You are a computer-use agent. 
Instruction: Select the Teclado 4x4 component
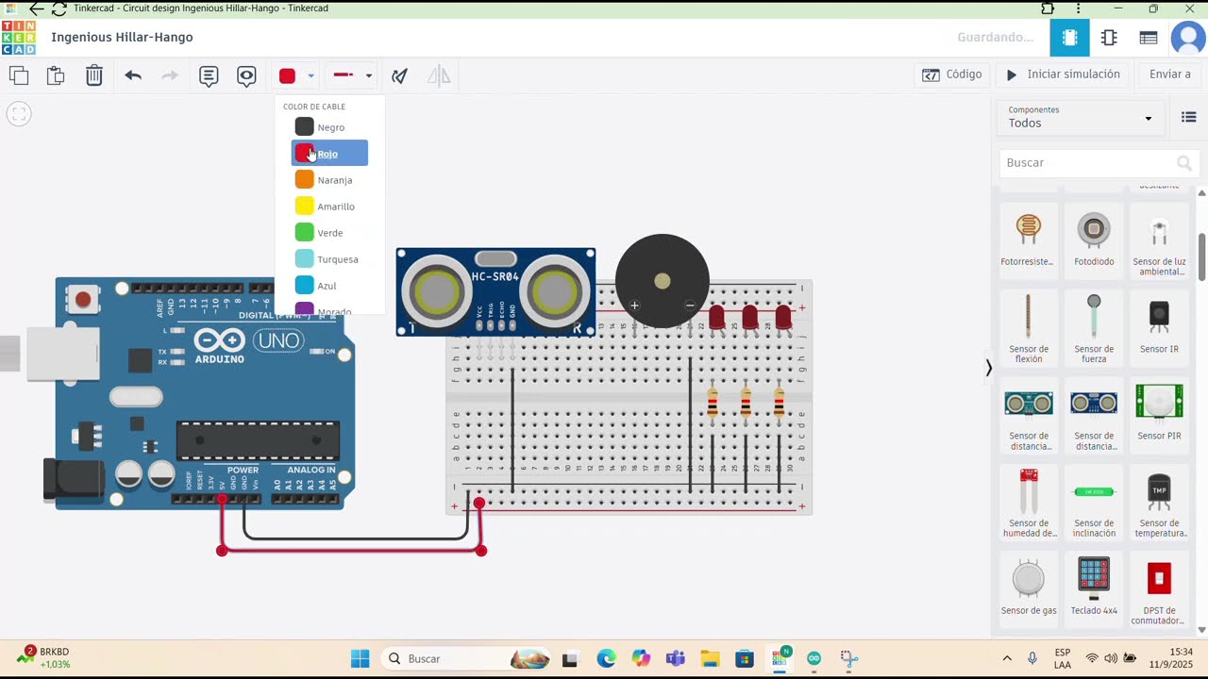click(1094, 588)
